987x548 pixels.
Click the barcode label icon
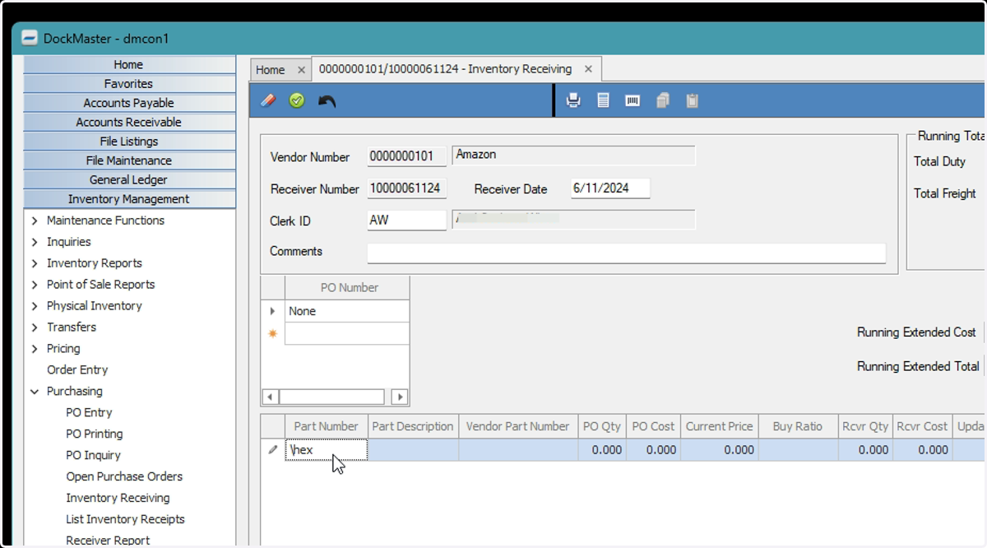tap(633, 100)
